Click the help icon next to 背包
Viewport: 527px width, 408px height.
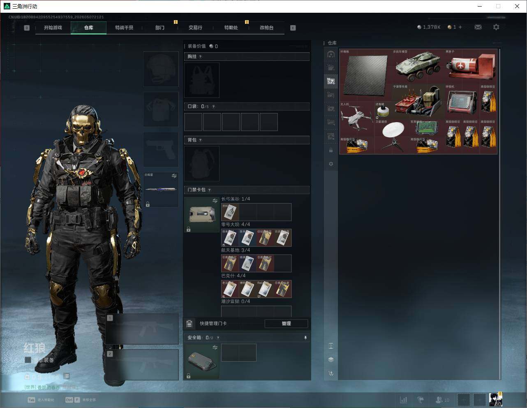201,140
